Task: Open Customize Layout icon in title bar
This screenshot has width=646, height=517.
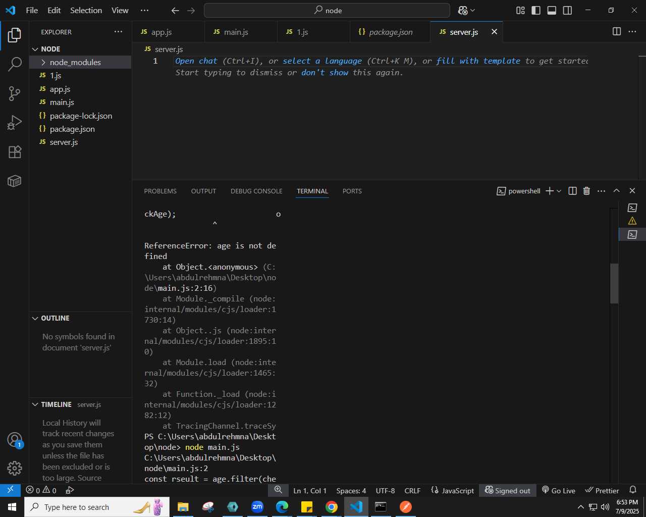Action: [520, 10]
